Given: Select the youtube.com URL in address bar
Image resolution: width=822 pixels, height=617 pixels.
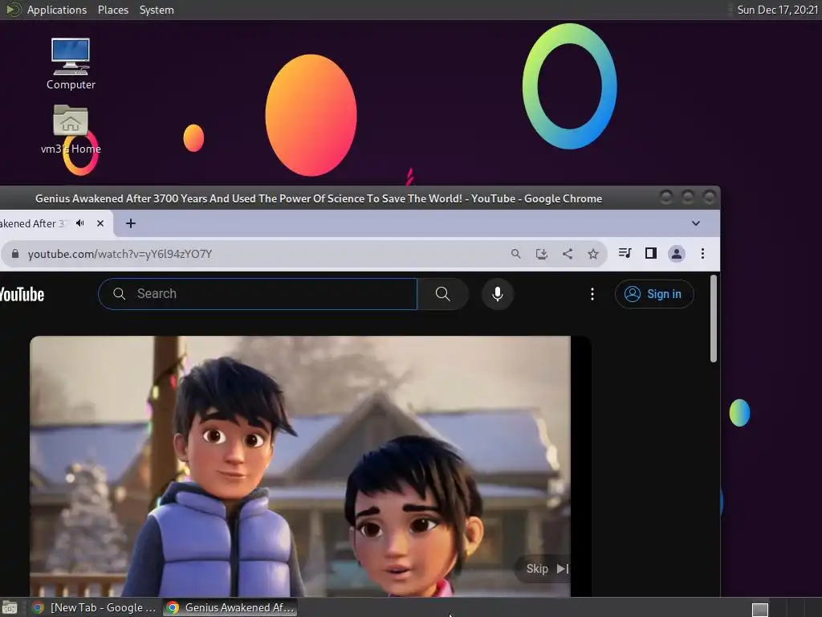Looking at the screenshot, I should pyautogui.click(x=120, y=254).
